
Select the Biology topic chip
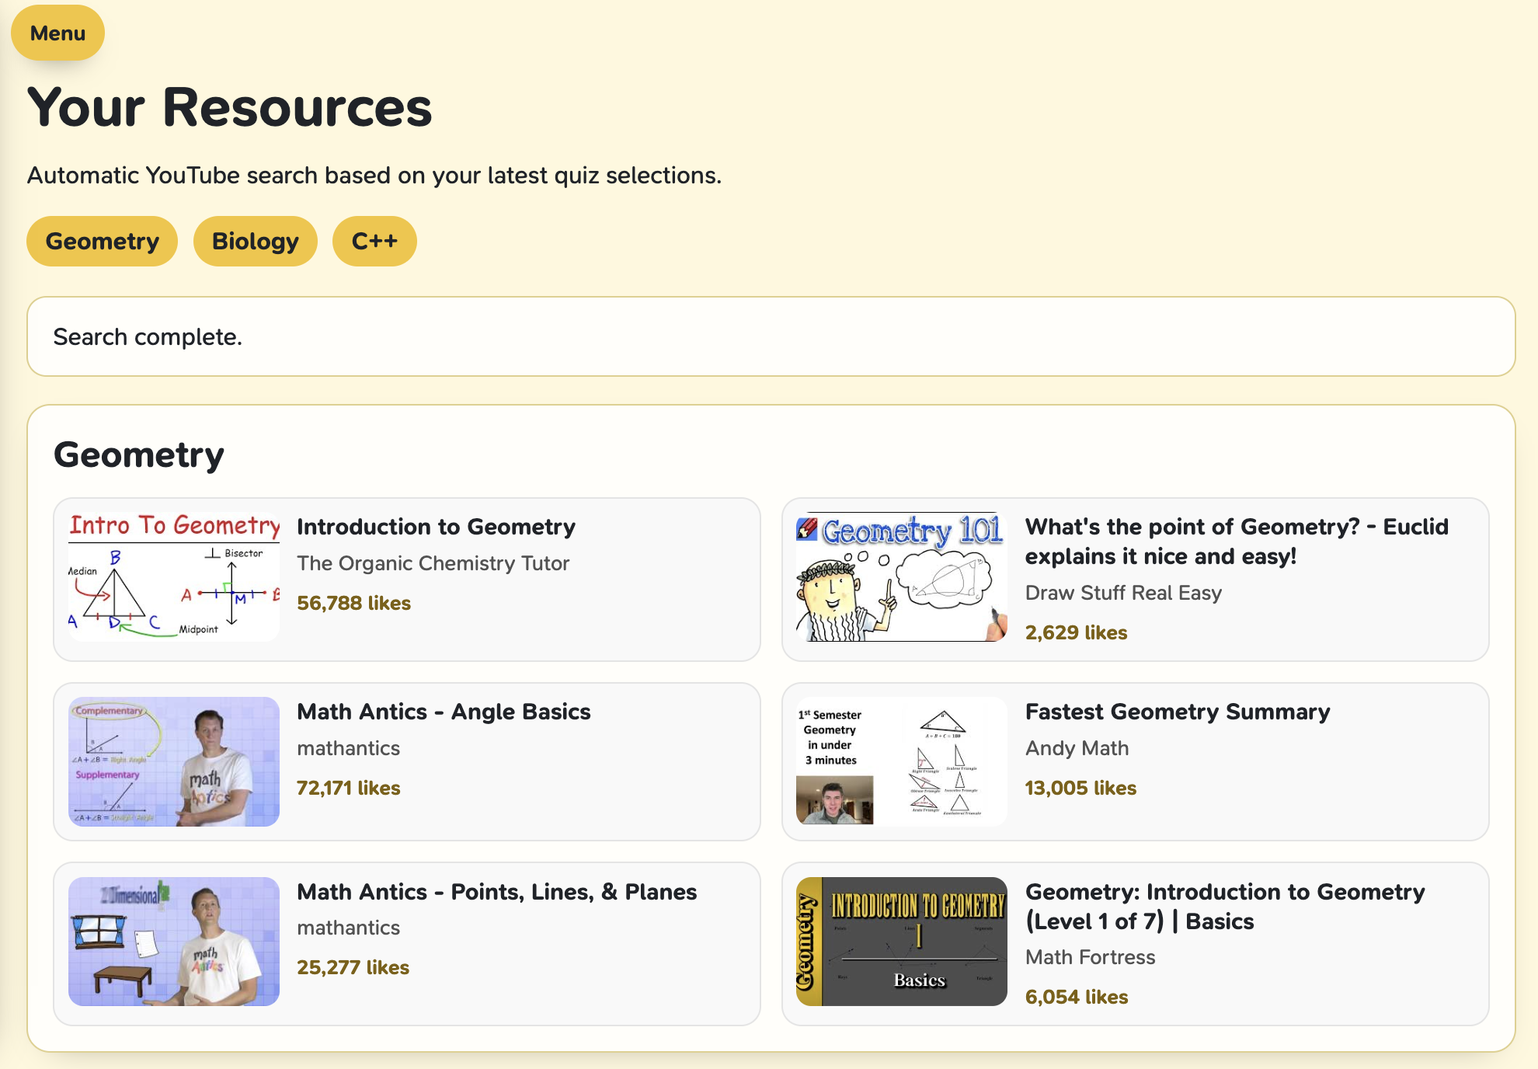tap(255, 242)
